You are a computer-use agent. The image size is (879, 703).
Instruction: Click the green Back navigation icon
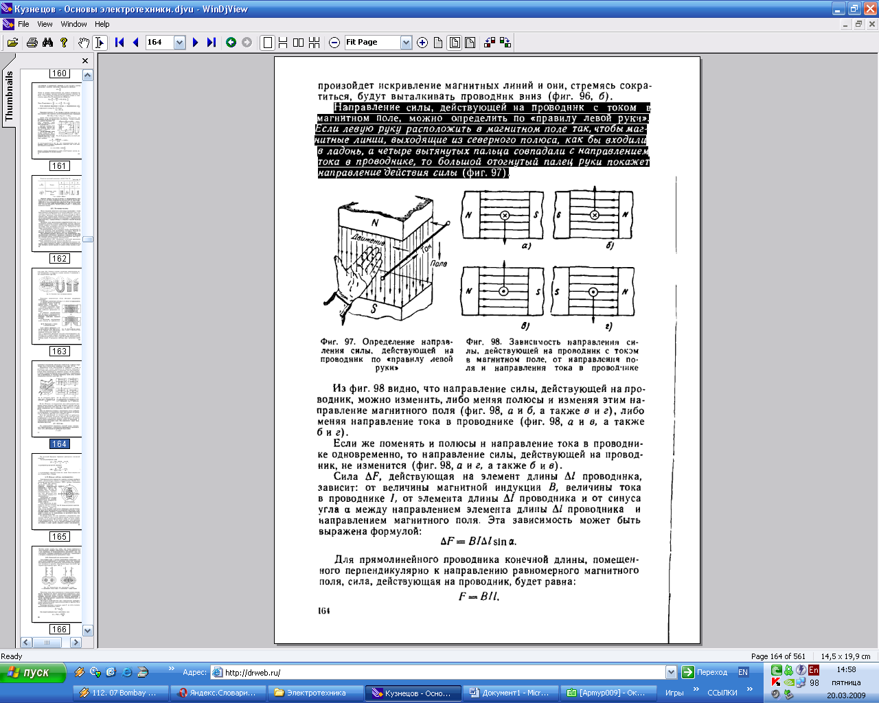(x=231, y=43)
